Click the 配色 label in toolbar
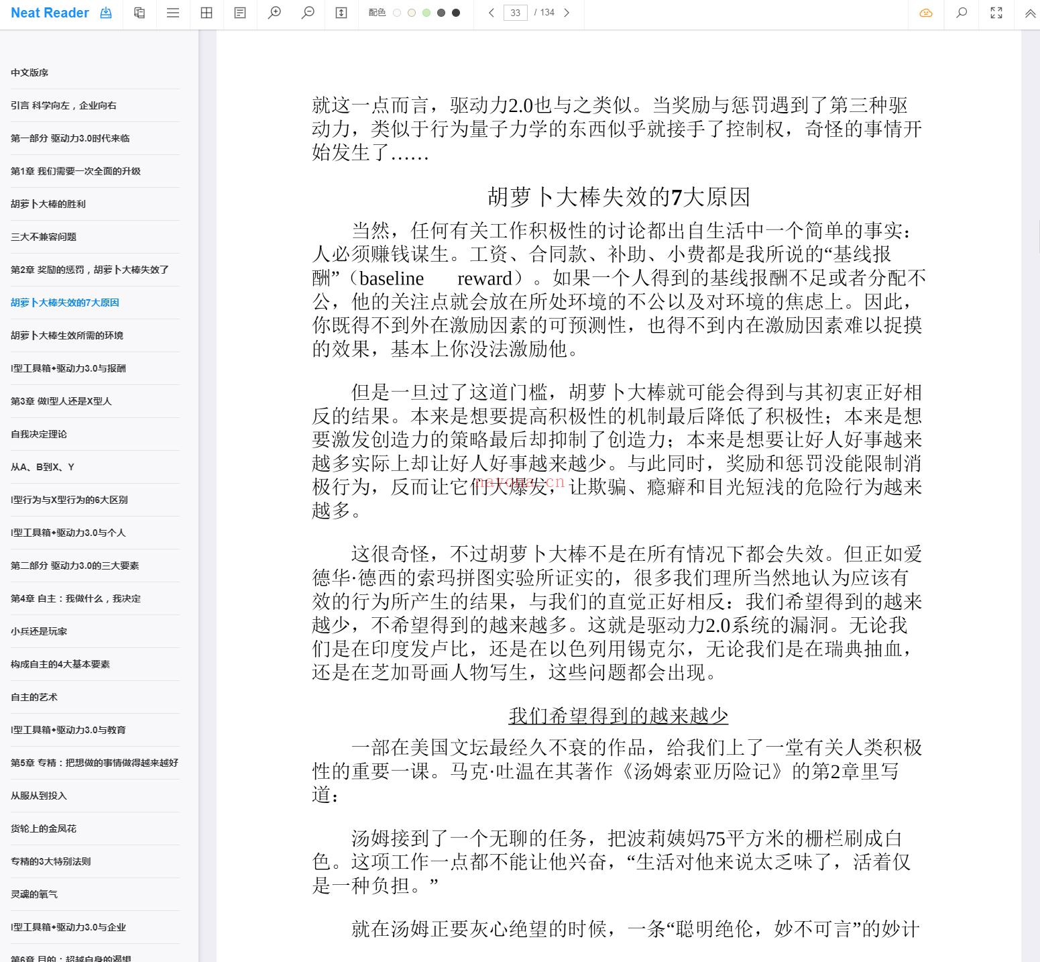 click(377, 13)
